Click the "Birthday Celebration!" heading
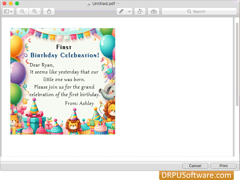 pos(65,55)
